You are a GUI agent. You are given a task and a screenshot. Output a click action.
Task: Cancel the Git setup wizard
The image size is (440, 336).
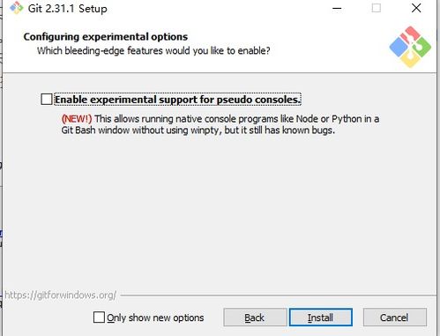[394, 317]
